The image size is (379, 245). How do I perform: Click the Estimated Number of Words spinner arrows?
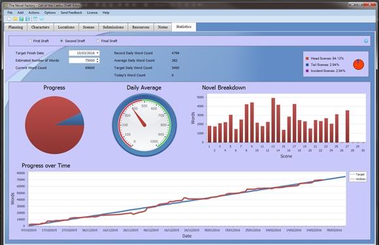point(97,60)
